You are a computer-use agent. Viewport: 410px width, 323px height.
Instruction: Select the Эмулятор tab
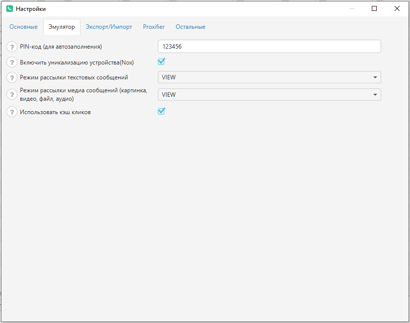[62, 27]
